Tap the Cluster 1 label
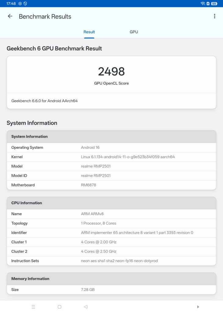Viewport: 223px width, 313px height. tap(19, 242)
